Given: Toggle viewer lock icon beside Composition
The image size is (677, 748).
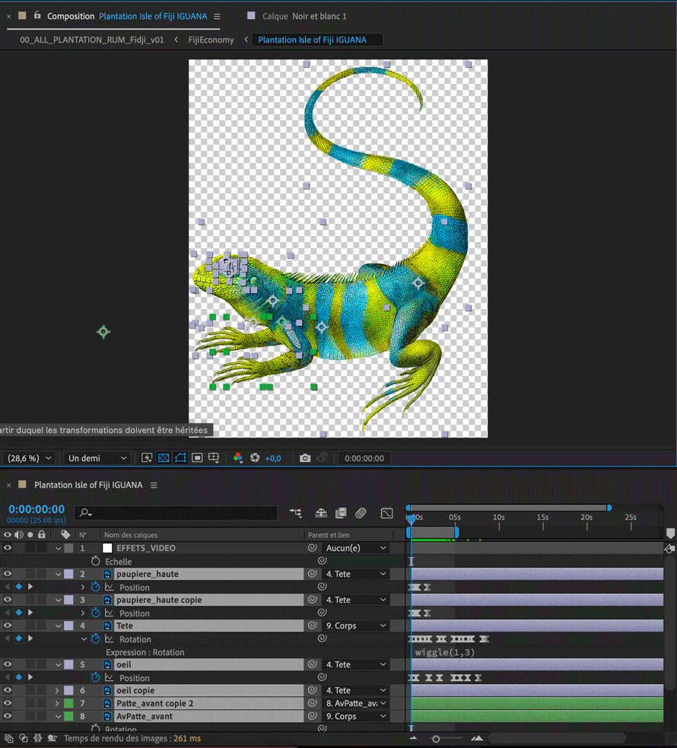Looking at the screenshot, I should [37, 15].
